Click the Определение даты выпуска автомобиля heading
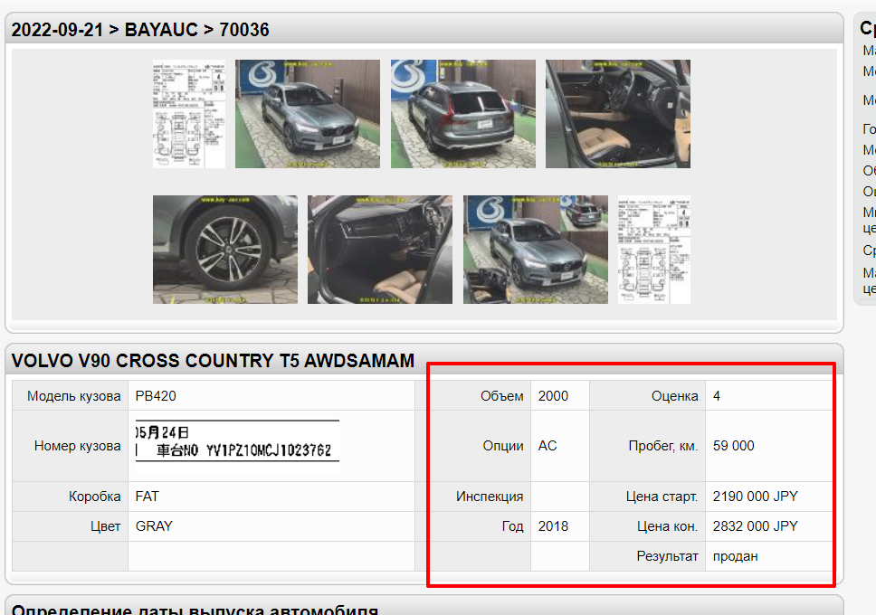This screenshot has height=615, width=876. tap(195, 609)
